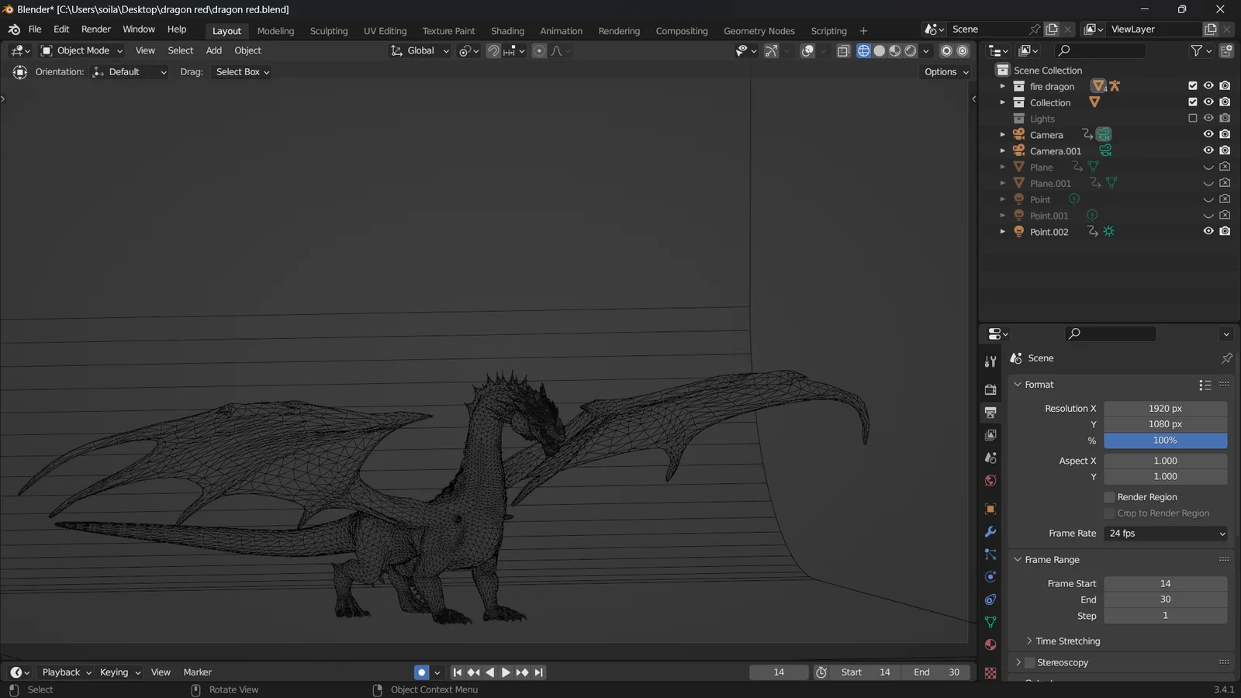Viewport: 1241px width, 698px height.
Task: Switch to Solid viewport shading mode
Action: pyautogui.click(x=880, y=50)
